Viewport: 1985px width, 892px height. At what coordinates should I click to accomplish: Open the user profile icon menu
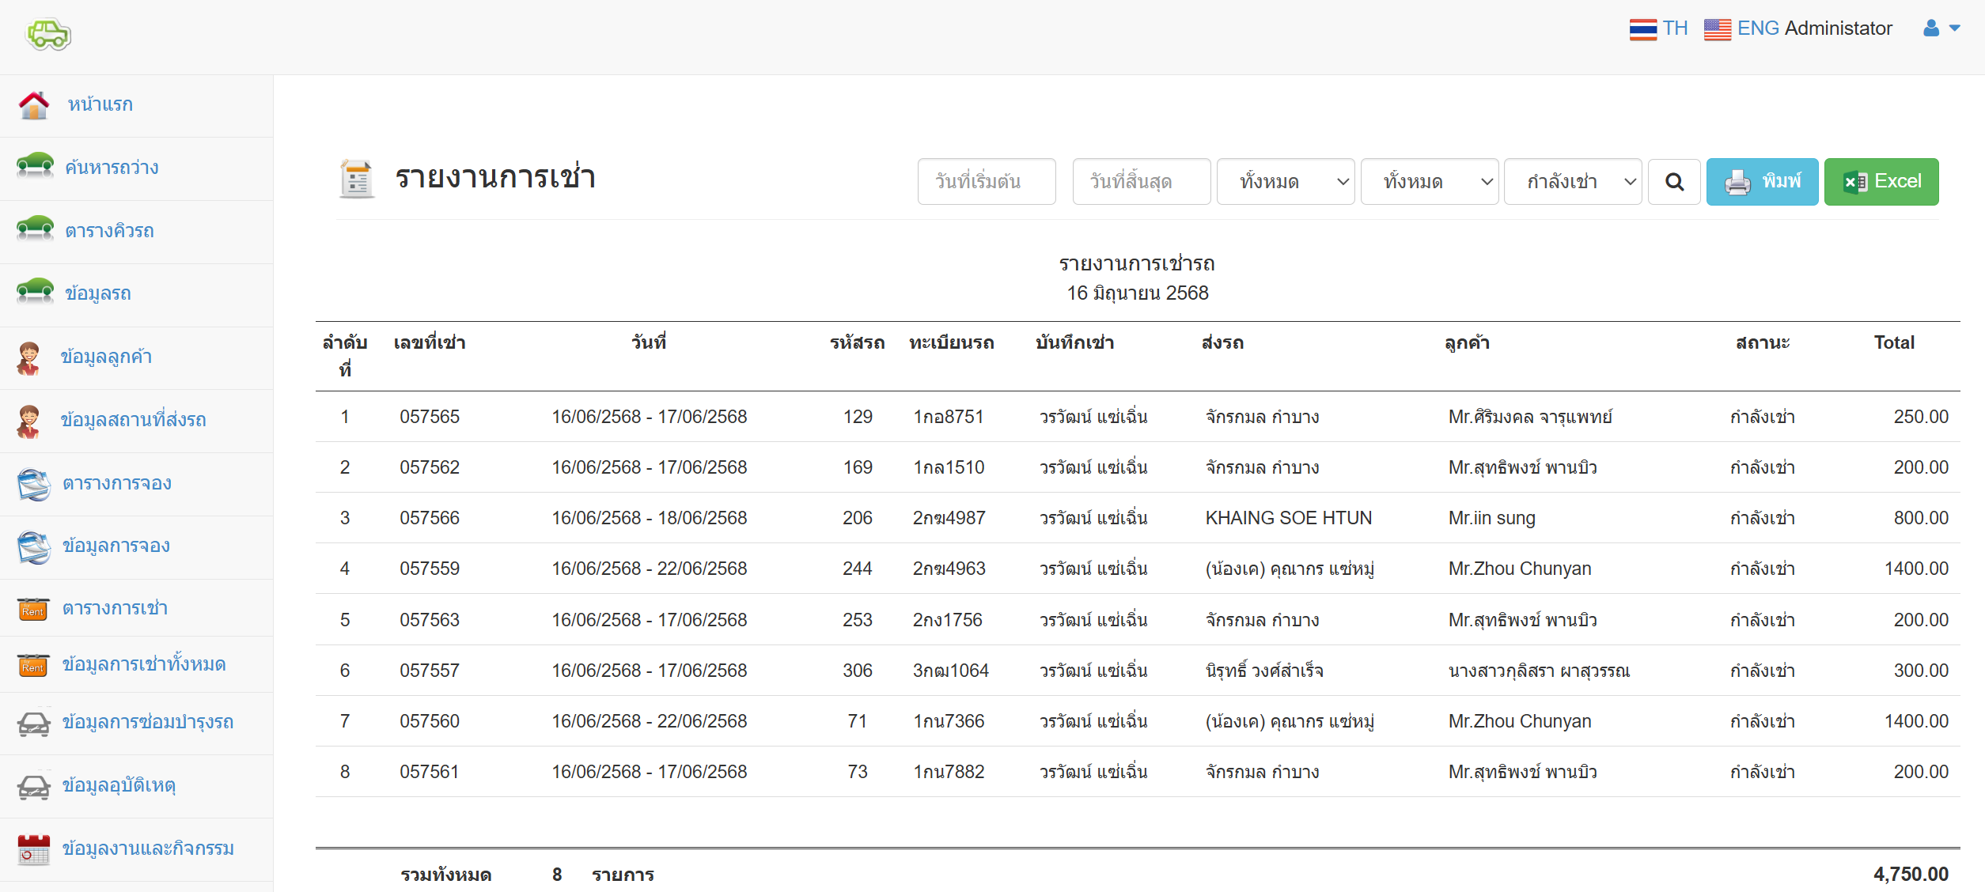1931,28
